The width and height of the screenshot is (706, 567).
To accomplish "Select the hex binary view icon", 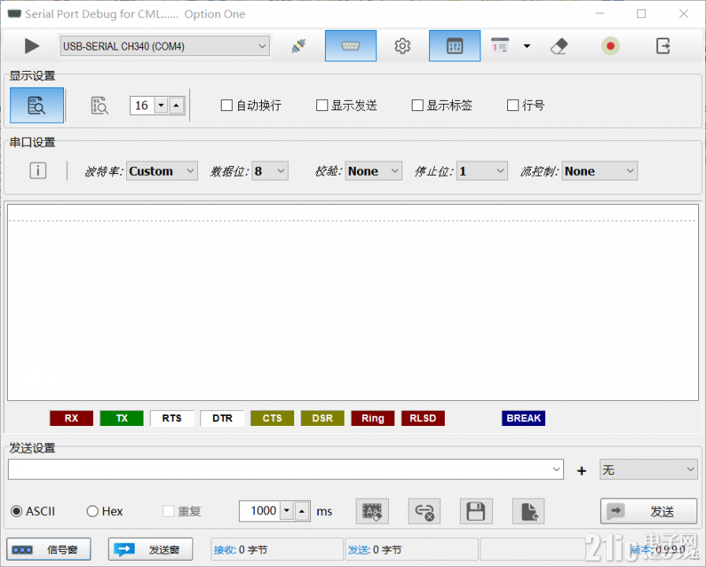I will [99, 106].
